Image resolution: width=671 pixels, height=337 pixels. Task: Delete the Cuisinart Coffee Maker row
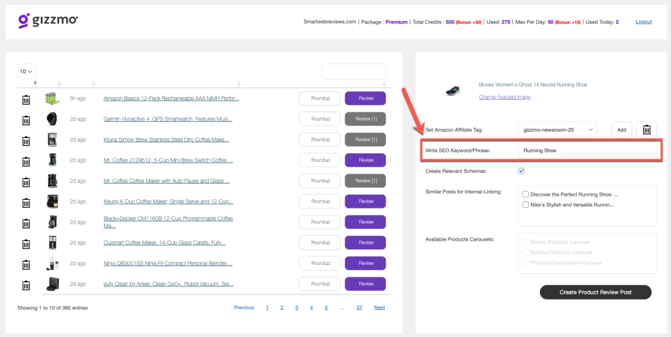tap(26, 243)
